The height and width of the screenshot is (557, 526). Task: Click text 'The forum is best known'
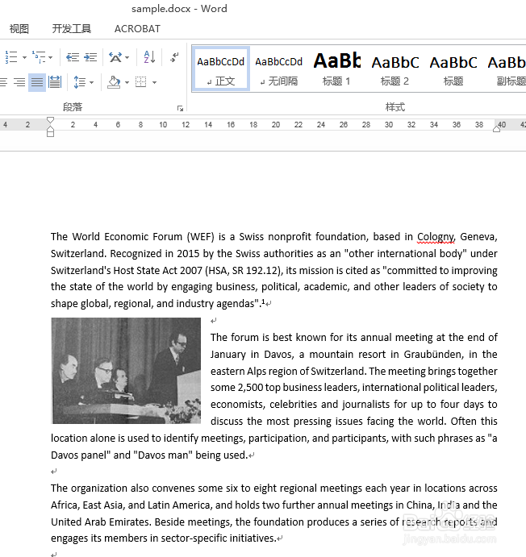(x=268, y=337)
